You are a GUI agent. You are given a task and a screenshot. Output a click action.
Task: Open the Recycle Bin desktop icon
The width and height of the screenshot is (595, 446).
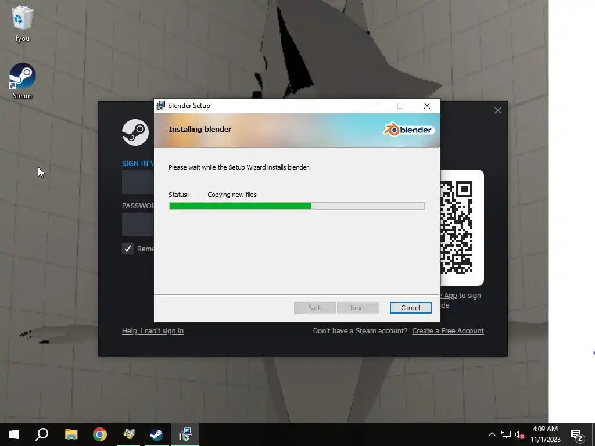[23, 23]
